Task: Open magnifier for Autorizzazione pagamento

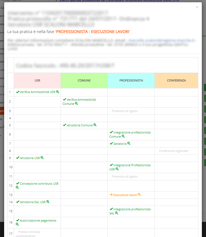Action: tap(17, 224)
